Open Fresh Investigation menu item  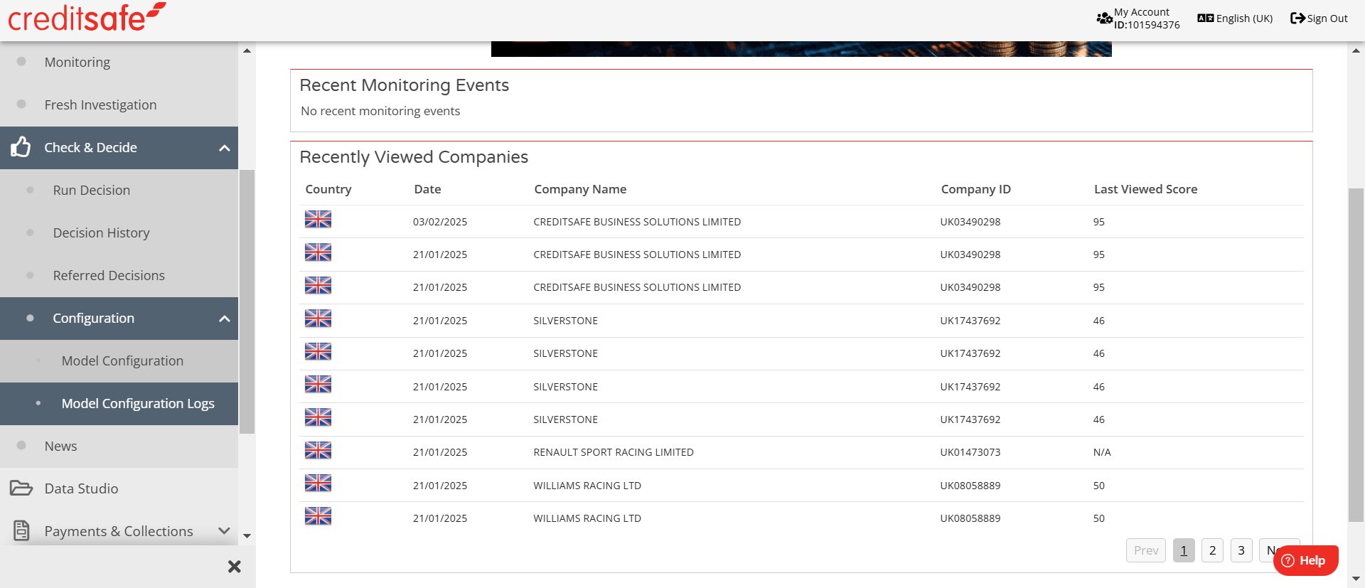[x=100, y=105]
